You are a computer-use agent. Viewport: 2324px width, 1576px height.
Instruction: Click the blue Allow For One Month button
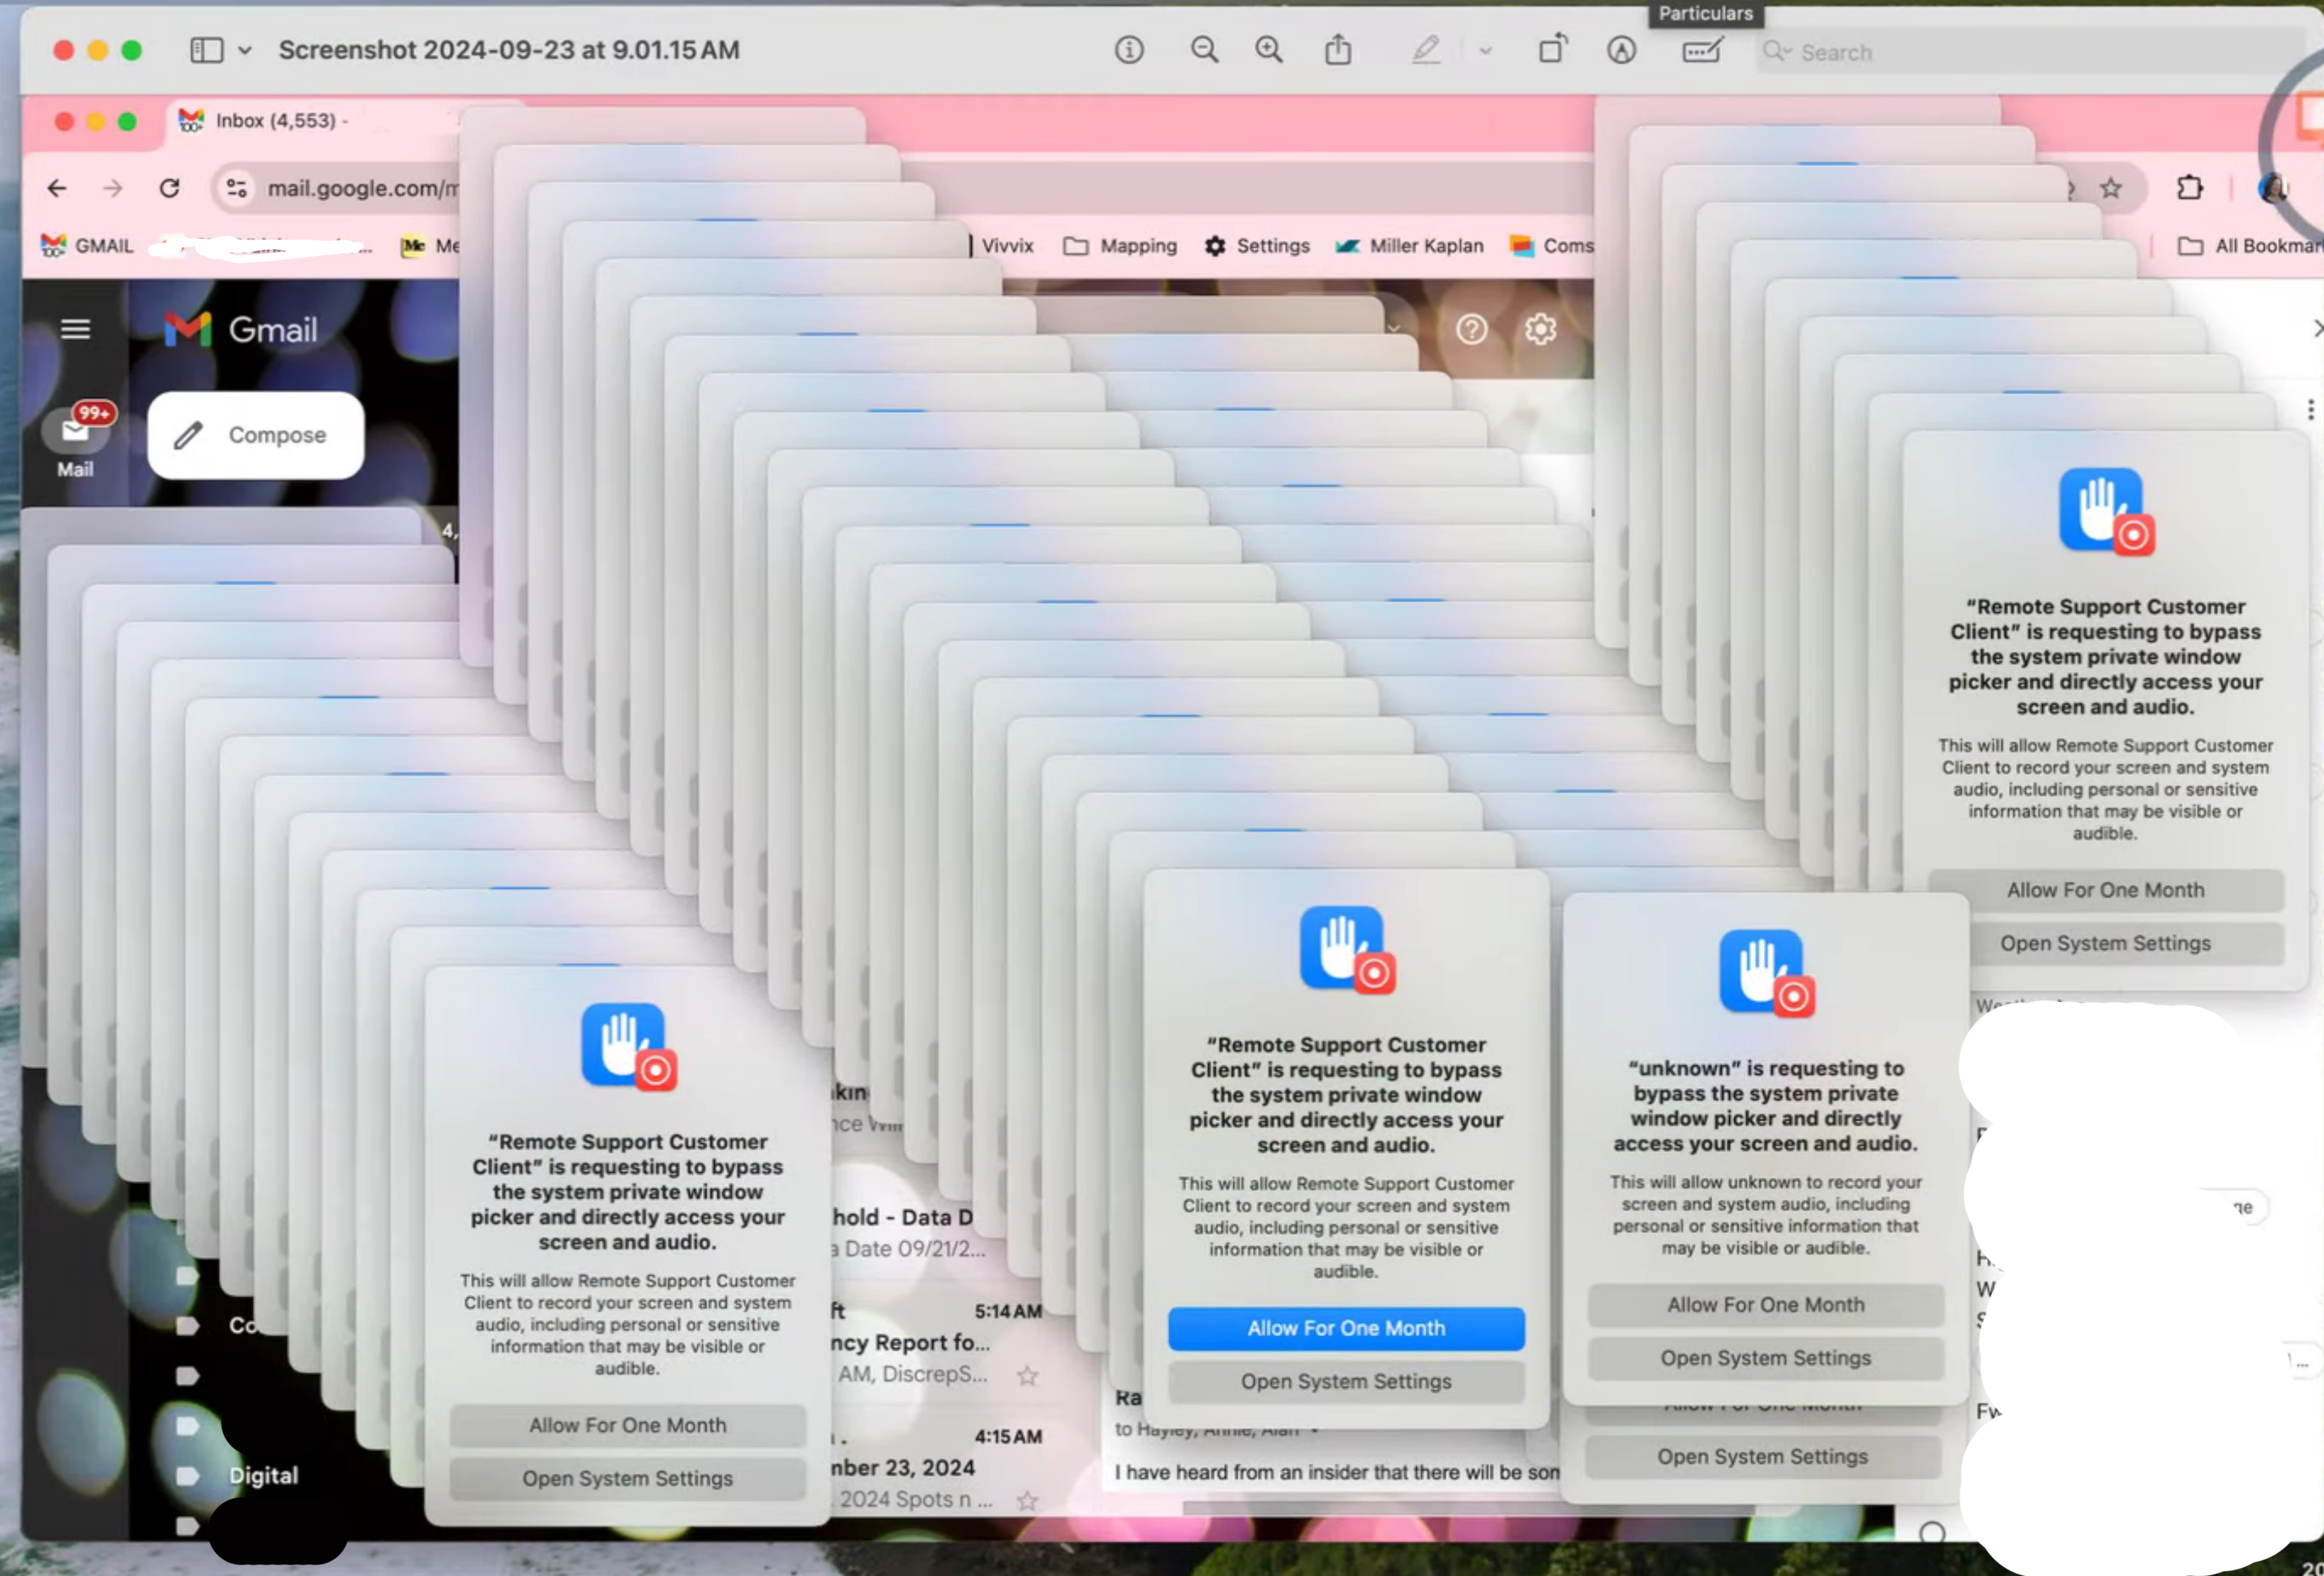click(1346, 1328)
